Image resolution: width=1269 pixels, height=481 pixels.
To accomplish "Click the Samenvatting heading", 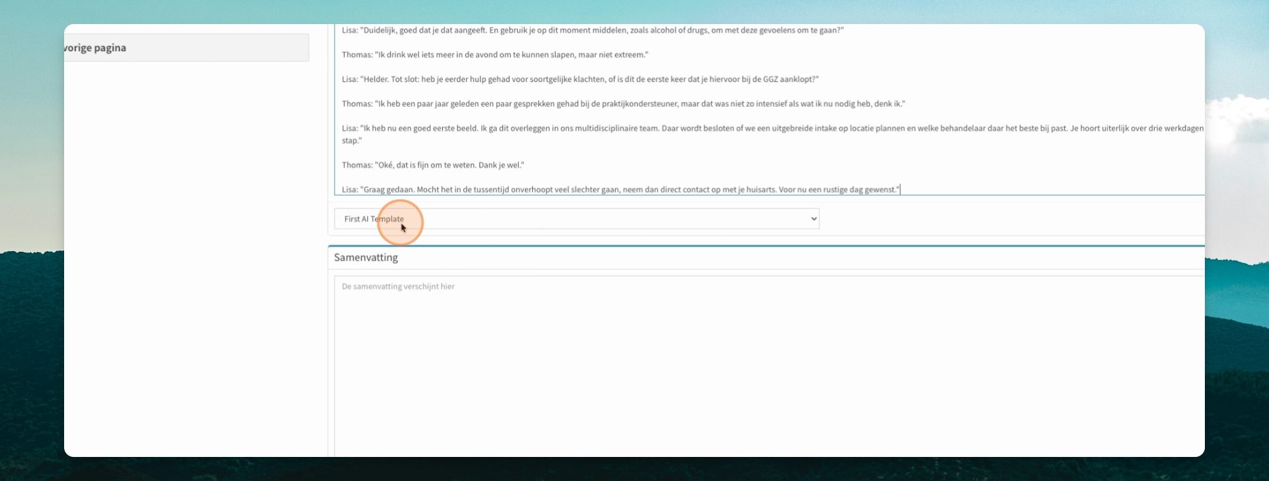I will pyautogui.click(x=366, y=257).
